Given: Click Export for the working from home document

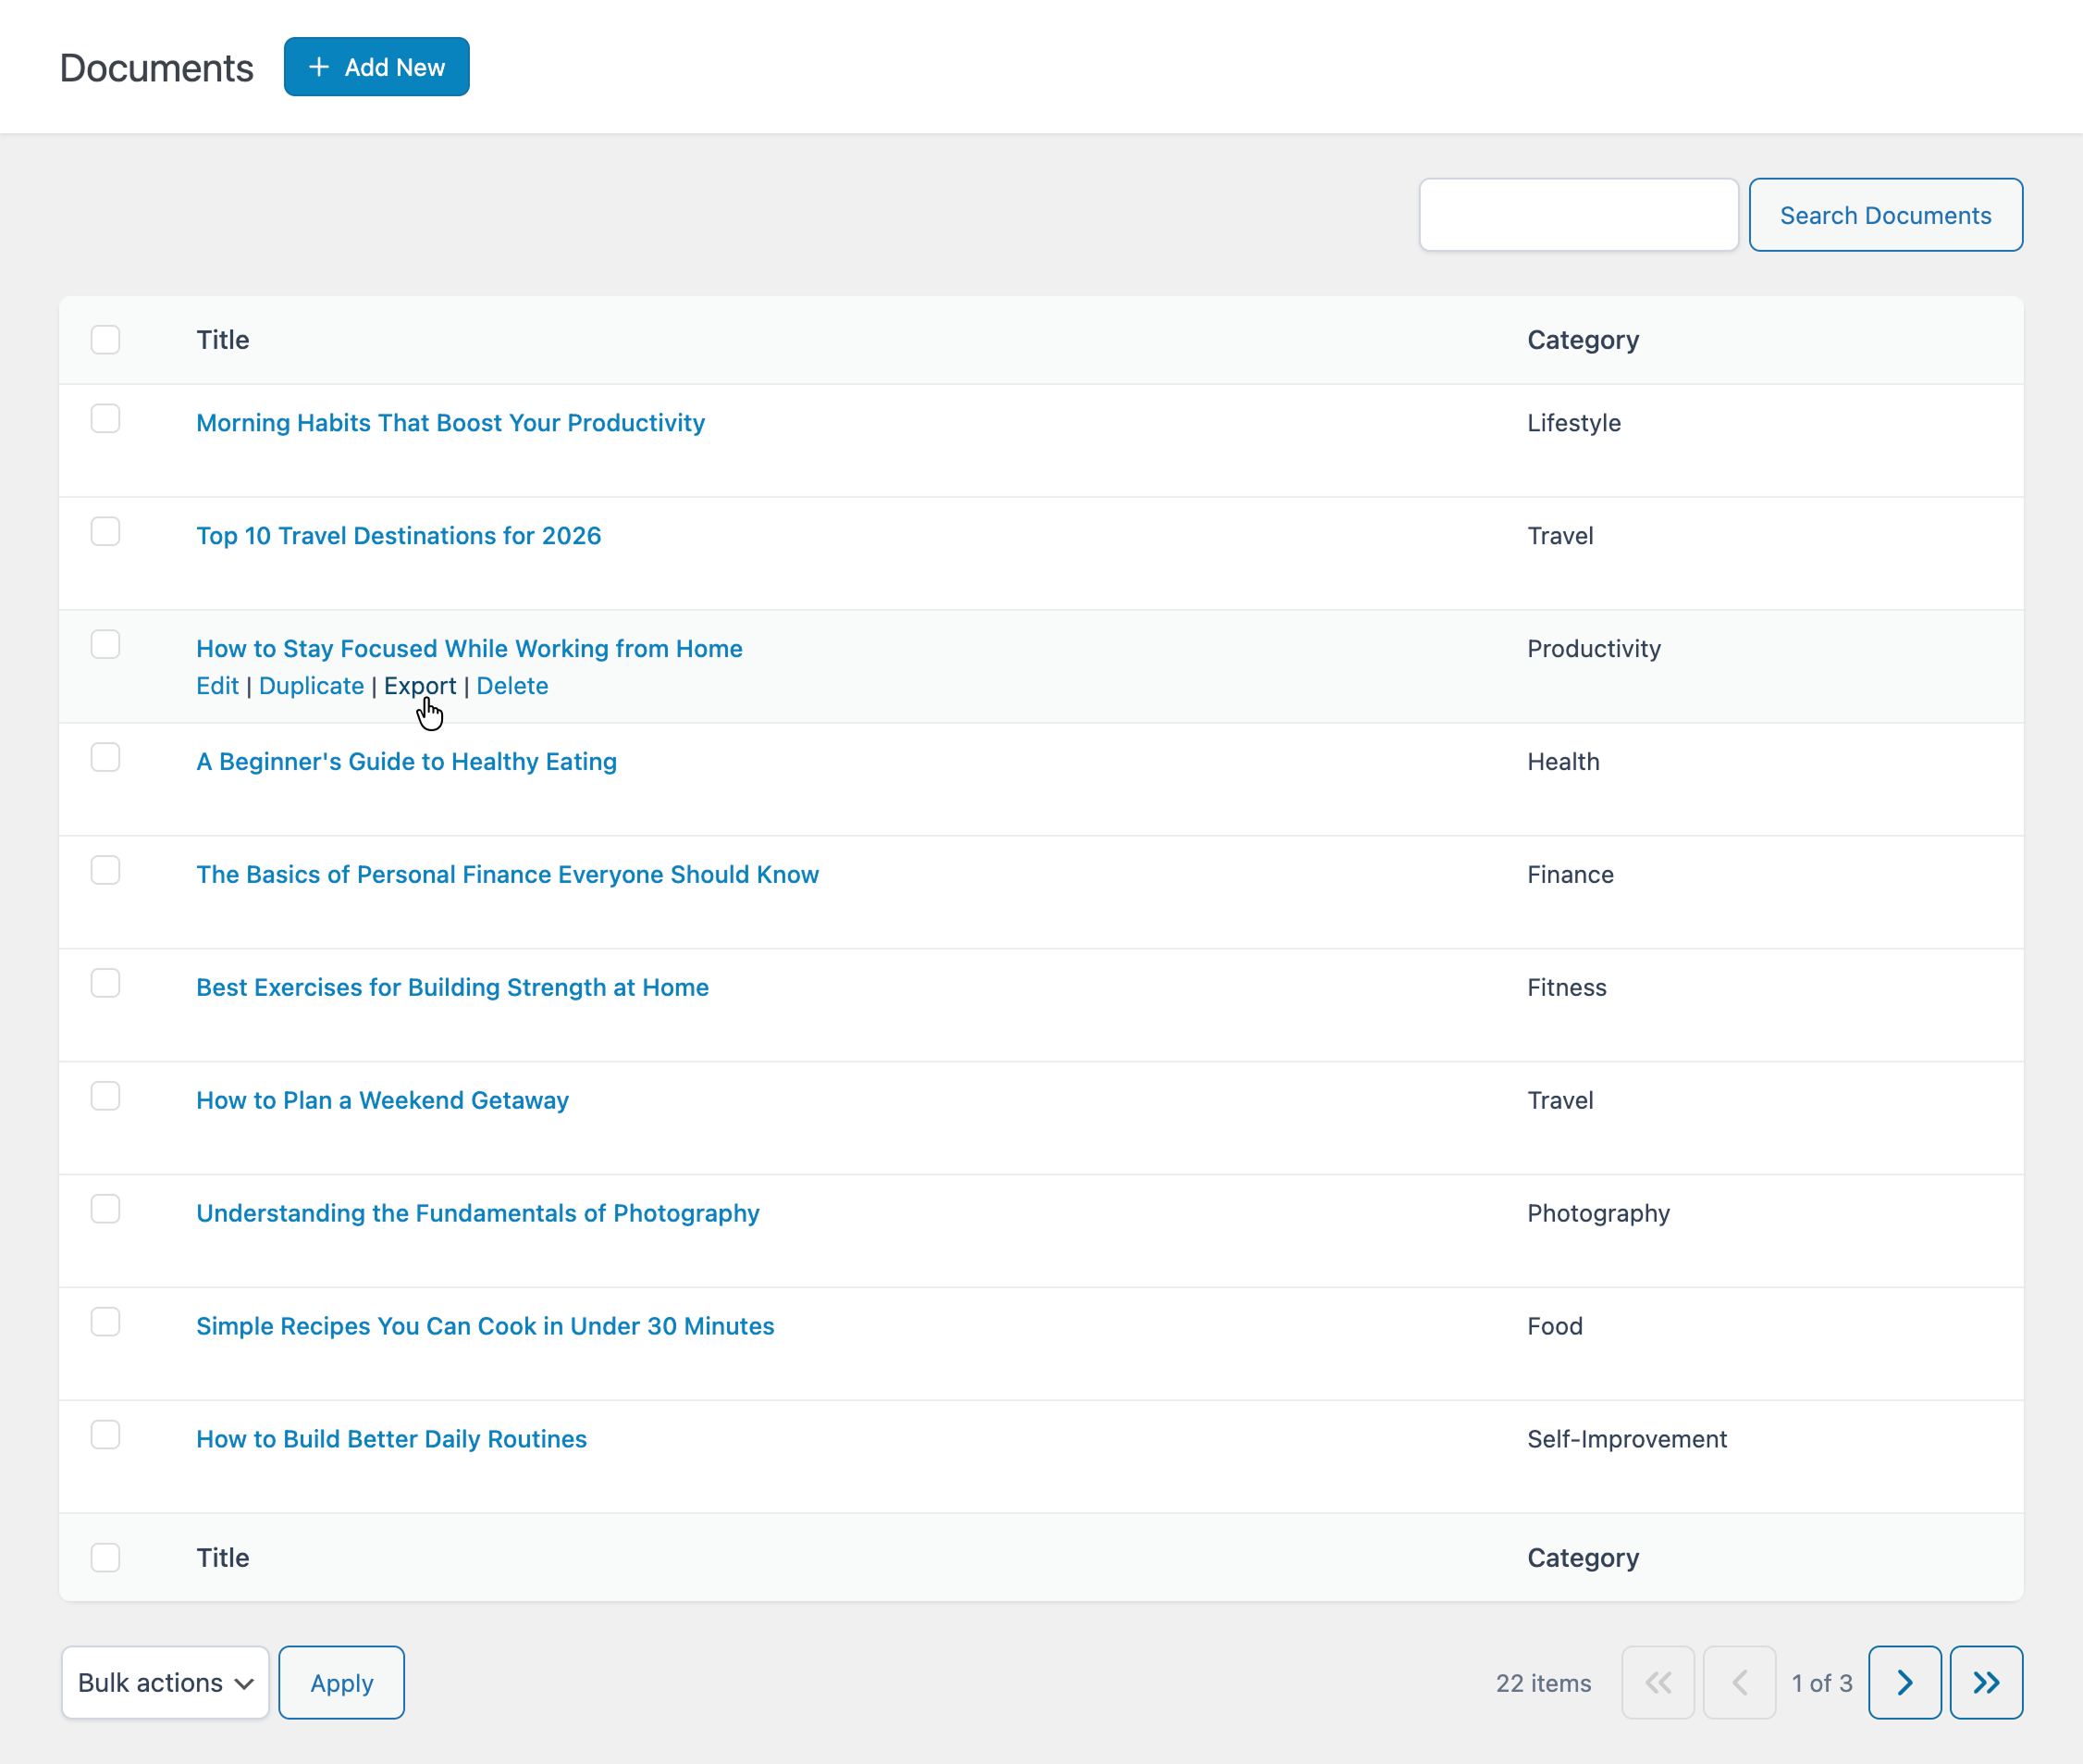Looking at the screenshot, I should [420, 686].
